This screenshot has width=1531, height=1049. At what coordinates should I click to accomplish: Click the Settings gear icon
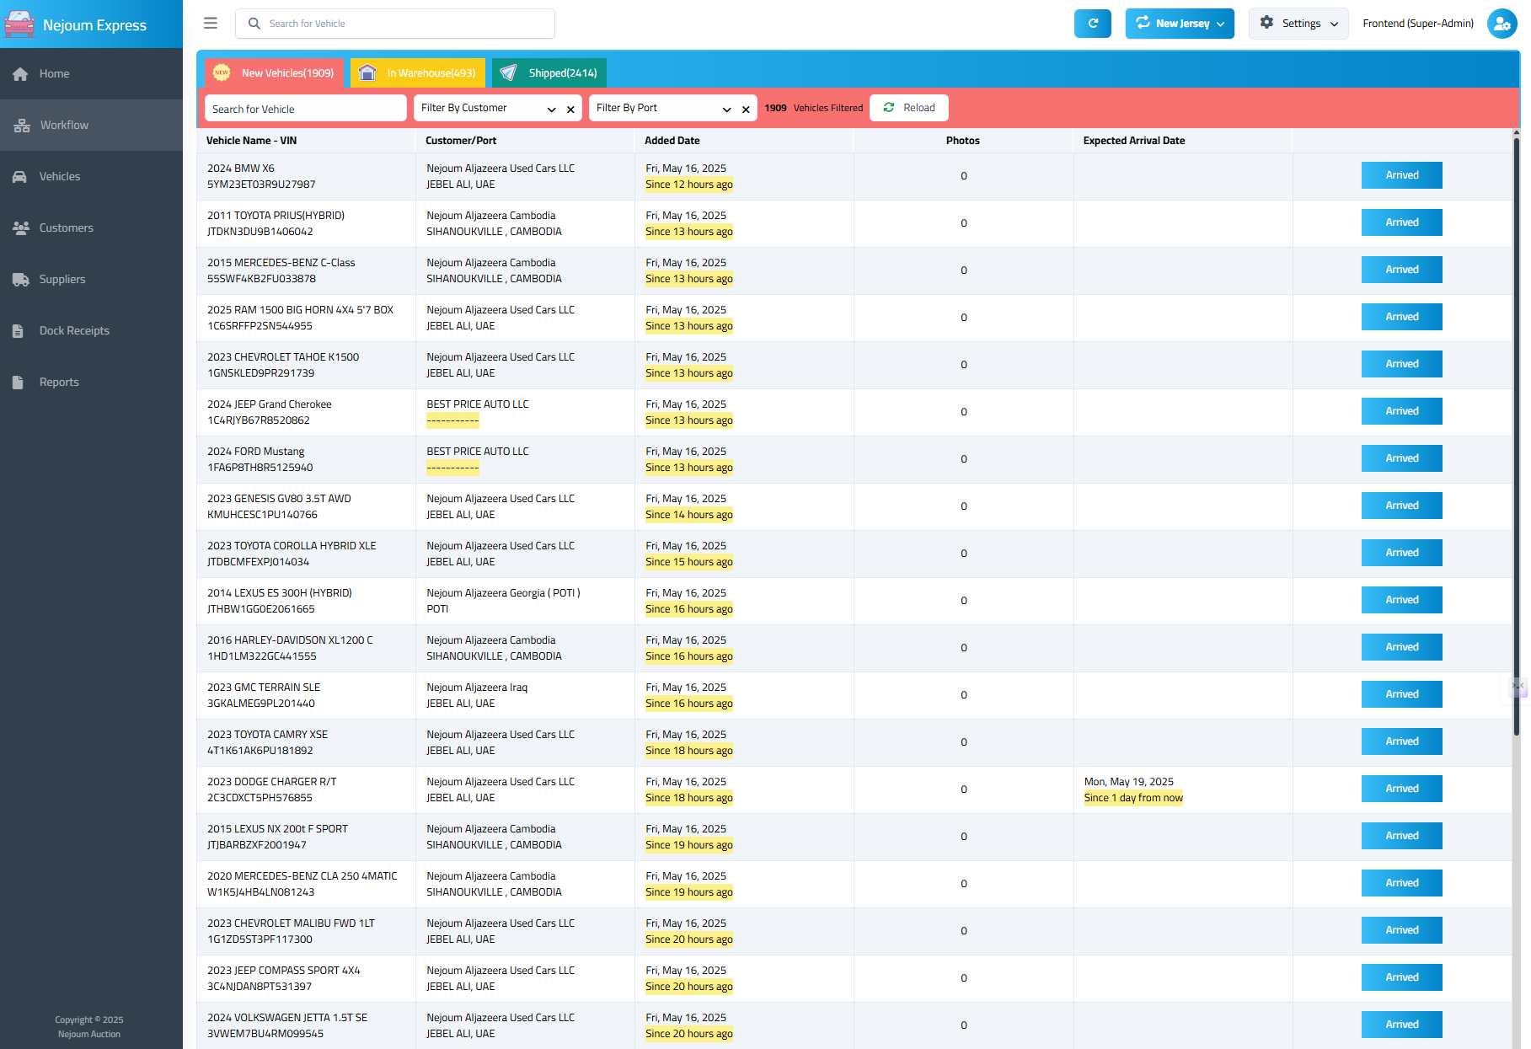click(1266, 23)
